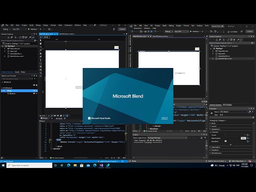256x192 pixels.
Task: Open the Package Manager output source dropdown
Action: coord(168,138)
